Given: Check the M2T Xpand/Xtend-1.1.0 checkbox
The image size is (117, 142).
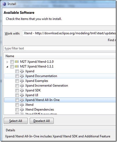Looking at the screenshot, I should (12, 62).
